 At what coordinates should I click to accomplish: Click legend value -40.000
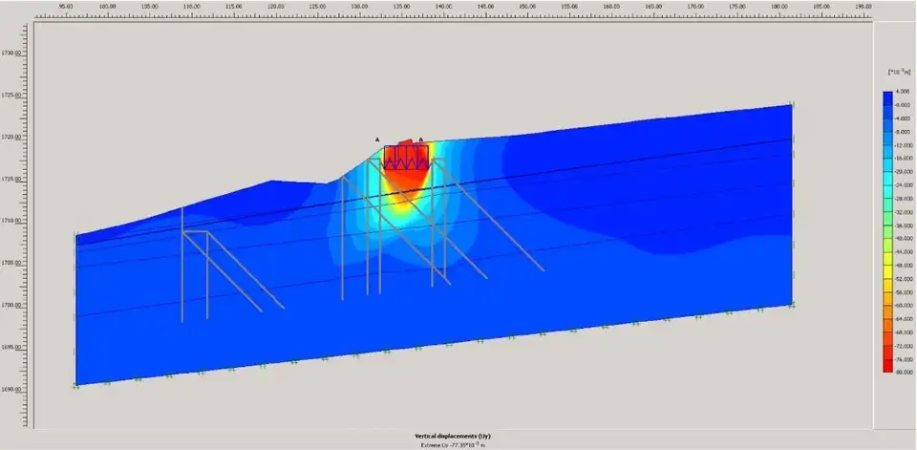point(902,239)
